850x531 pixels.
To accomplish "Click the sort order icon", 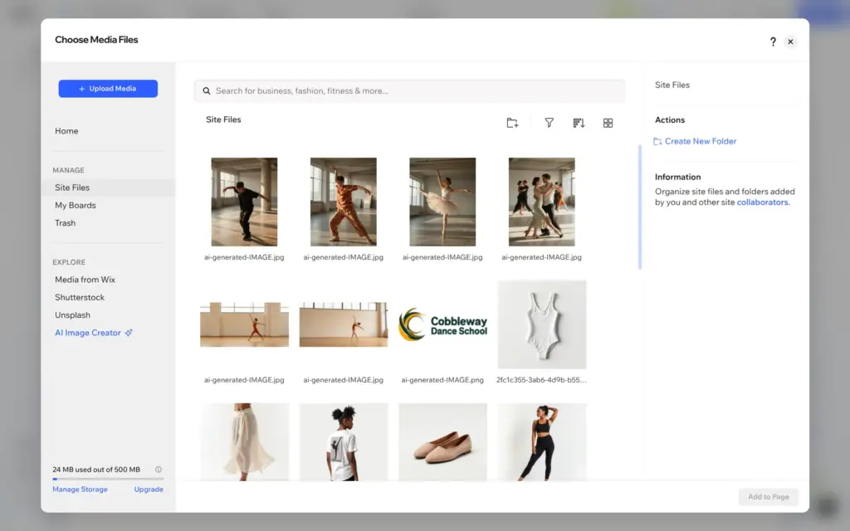I will pos(579,123).
